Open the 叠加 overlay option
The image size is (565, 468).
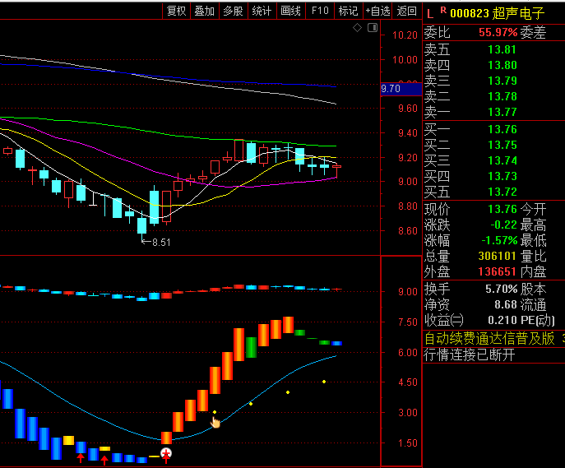[x=205, y=11]
